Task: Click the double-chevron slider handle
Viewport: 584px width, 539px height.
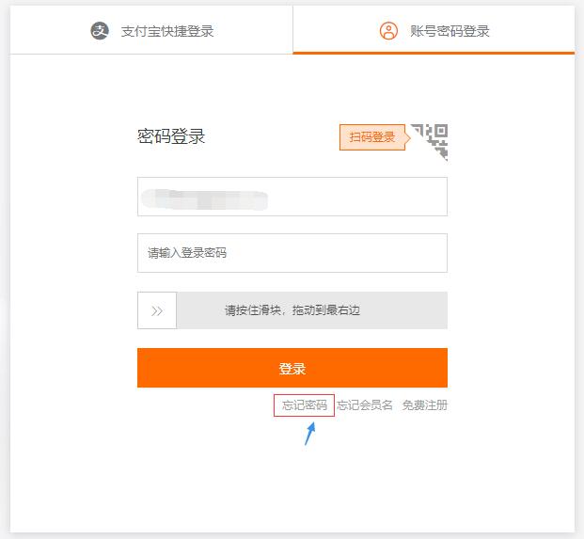Action: point(157,310)
